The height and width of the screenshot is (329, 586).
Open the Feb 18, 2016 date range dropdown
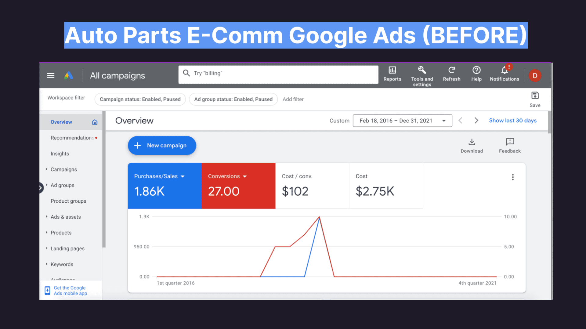[402, 120]
